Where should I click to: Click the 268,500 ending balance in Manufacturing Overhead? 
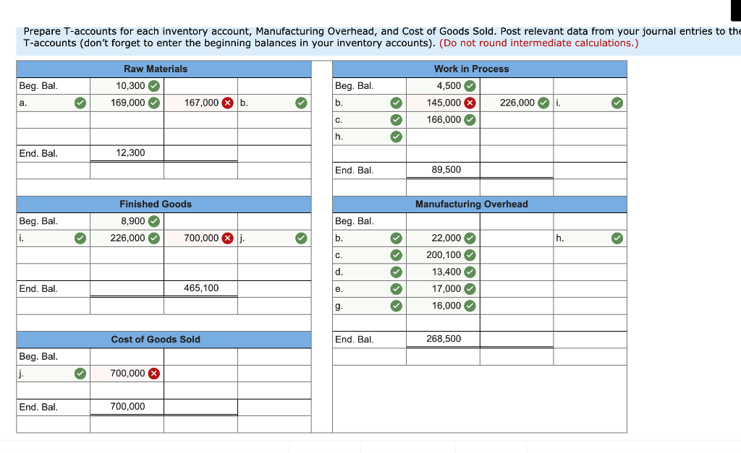point(444,339)
